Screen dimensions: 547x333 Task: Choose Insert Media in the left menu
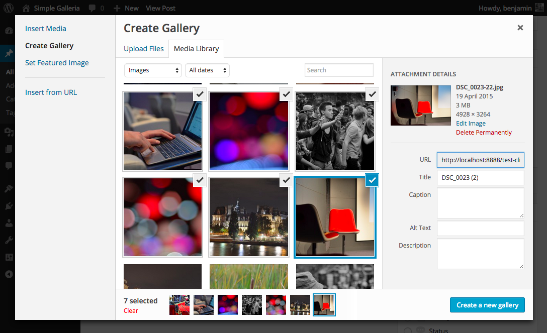(46, 29)
